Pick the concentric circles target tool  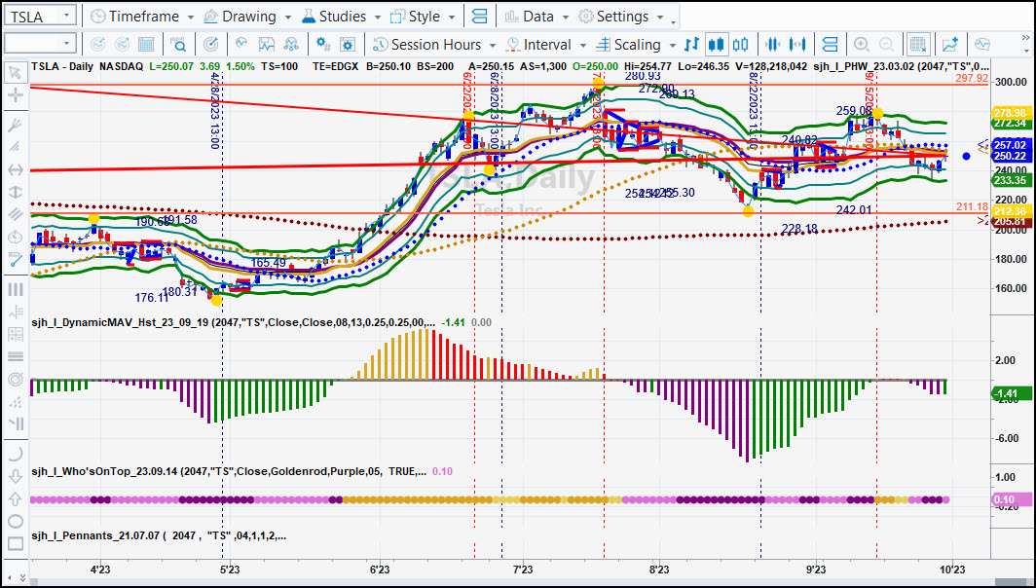(16, 380)
